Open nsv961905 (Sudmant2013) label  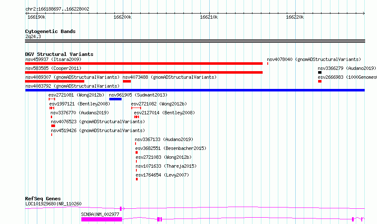point(138,95)
